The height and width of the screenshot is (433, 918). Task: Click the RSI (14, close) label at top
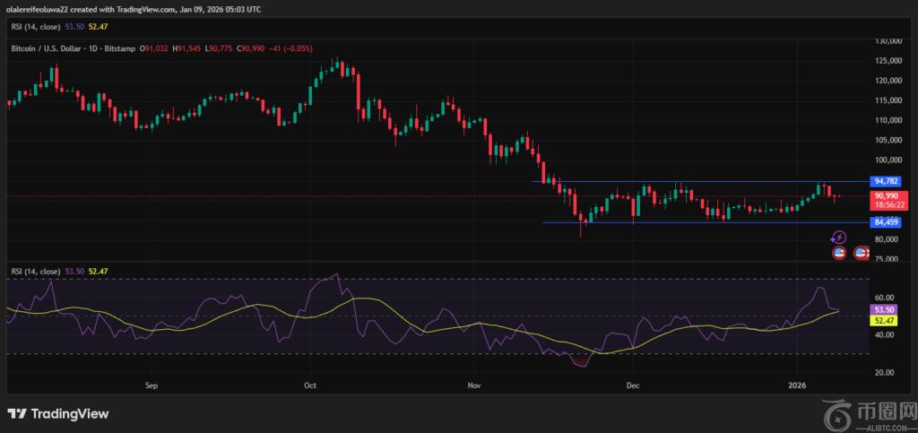click(36, 26)
